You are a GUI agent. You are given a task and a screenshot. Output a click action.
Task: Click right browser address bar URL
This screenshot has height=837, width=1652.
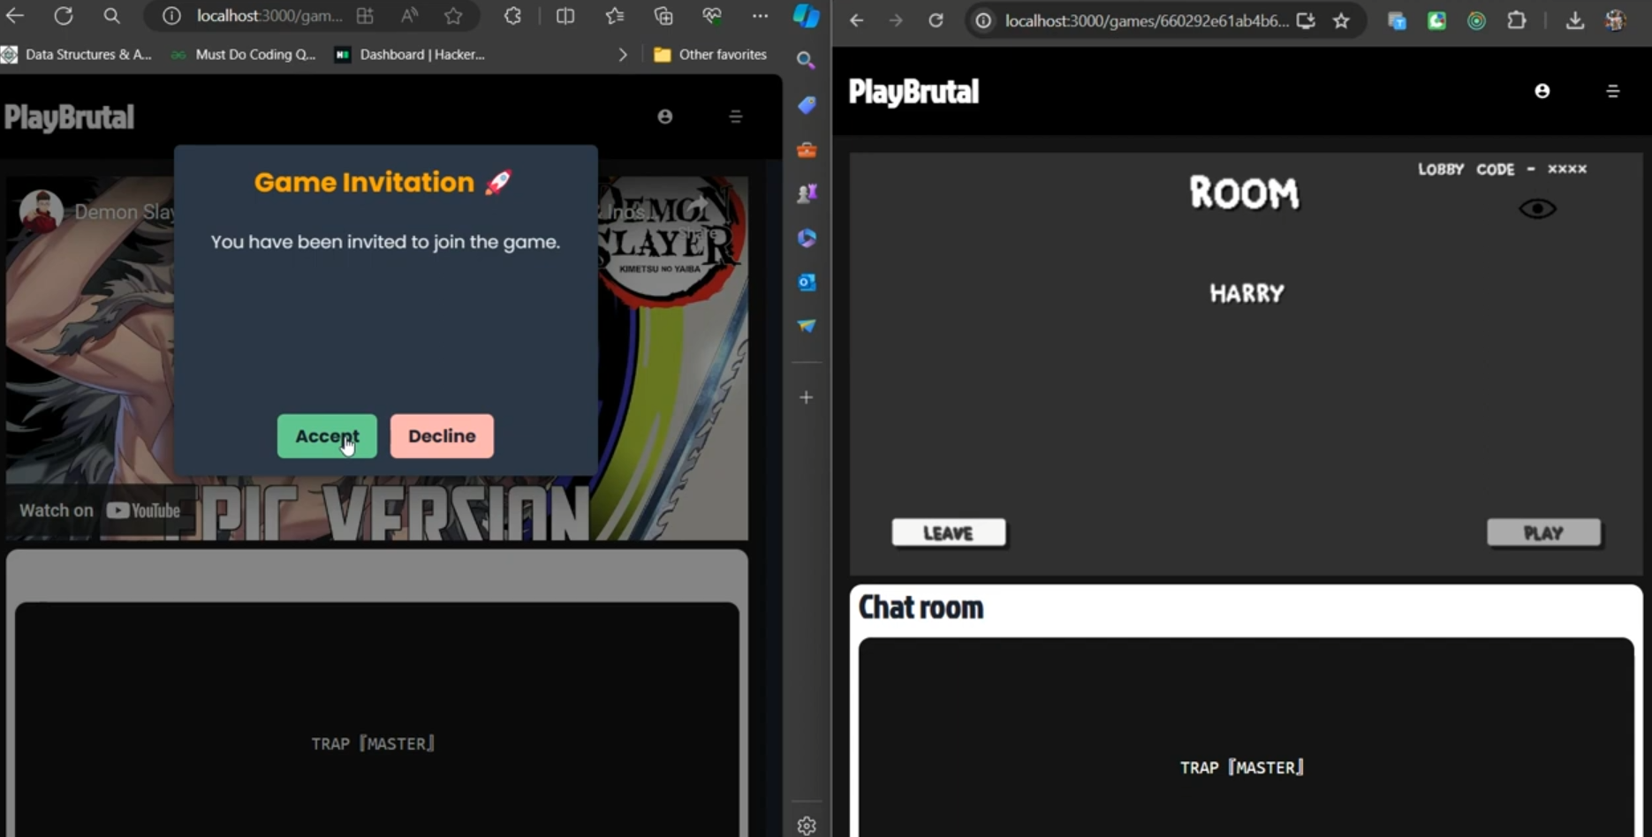[x=1147, y=20]
